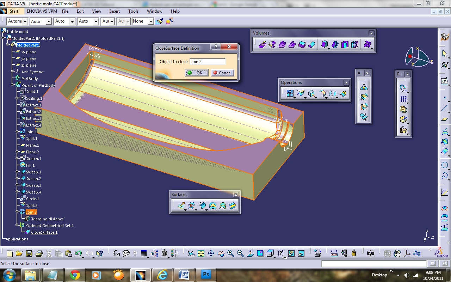The width and height of the screenshot is (451, 282).
Task: Click the Join icon in Operations toolbar
Action: click(x=290, y=93)
